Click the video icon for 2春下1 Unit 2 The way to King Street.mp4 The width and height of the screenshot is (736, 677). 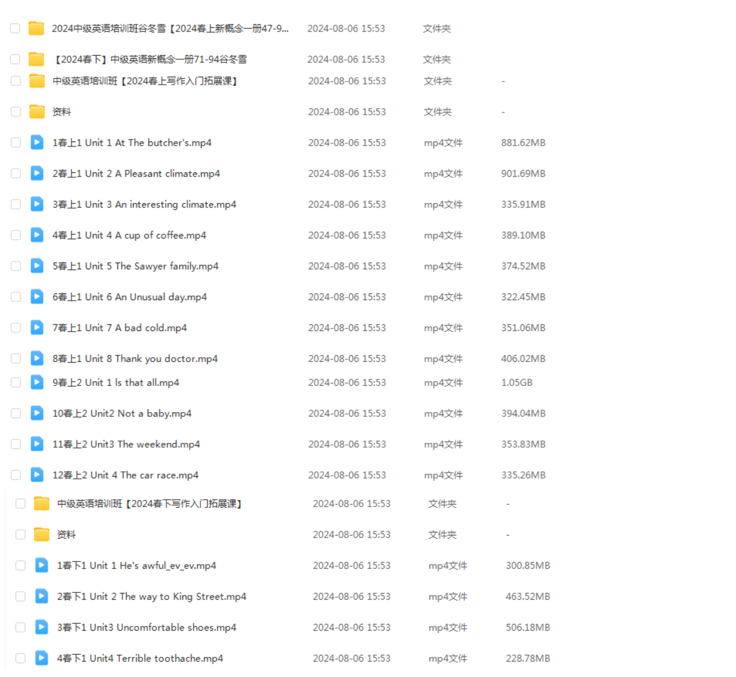(x=41, y=597)
